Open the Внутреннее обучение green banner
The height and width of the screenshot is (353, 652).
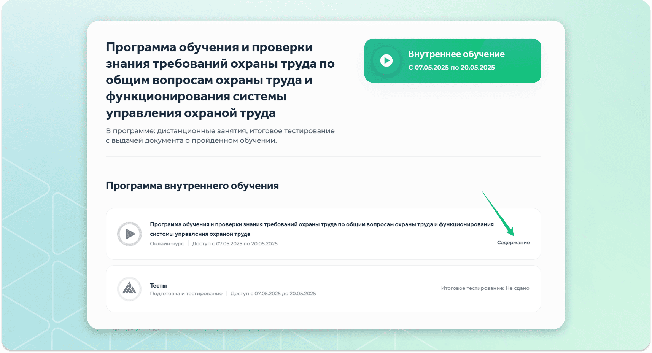click(x=453, y=60)
